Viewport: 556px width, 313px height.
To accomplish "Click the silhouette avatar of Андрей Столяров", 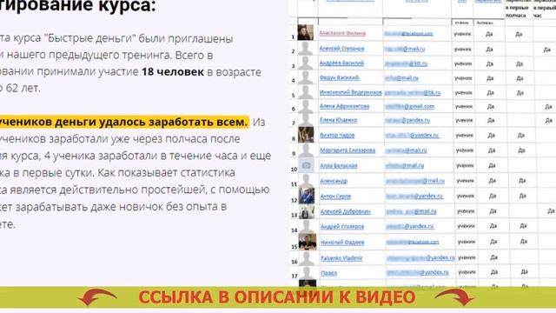I will coord(307,227).
